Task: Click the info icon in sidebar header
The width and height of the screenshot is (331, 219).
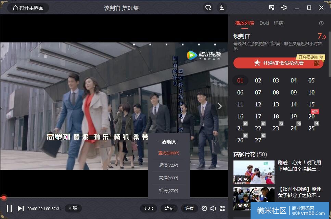Action: (321, 23)
